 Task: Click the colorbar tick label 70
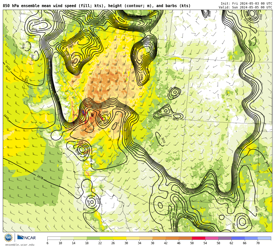[x=258, y=243]
